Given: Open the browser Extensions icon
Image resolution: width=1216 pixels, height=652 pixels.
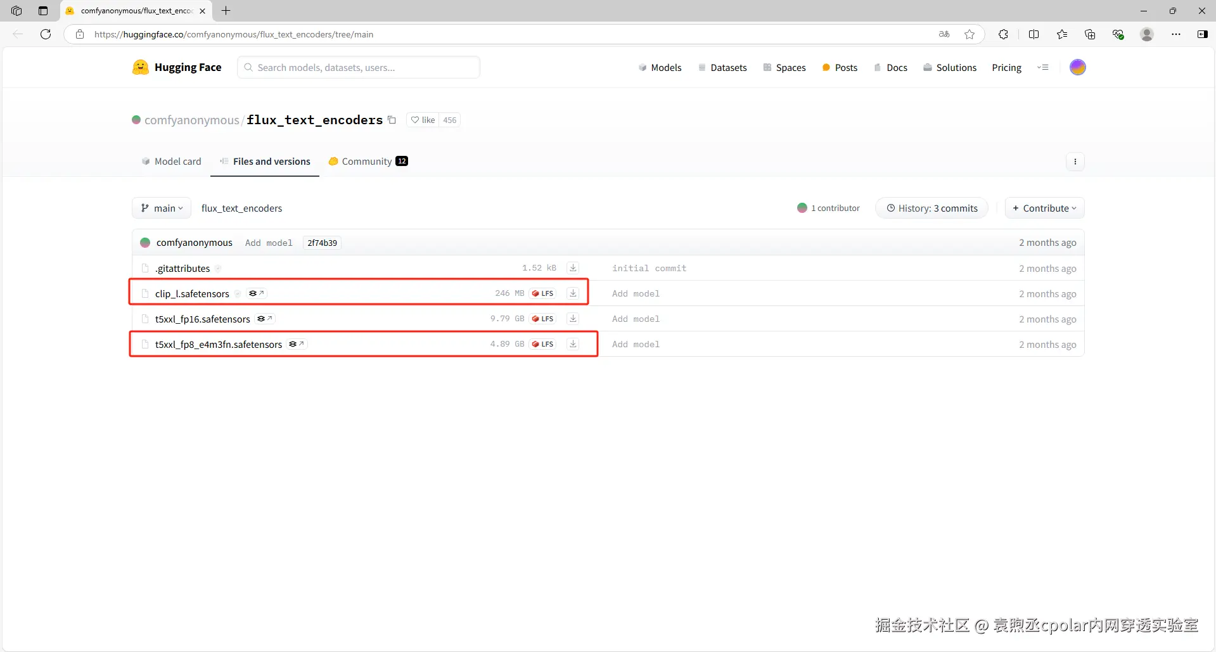Looking at the screenshot, I should click(1003, 34).
